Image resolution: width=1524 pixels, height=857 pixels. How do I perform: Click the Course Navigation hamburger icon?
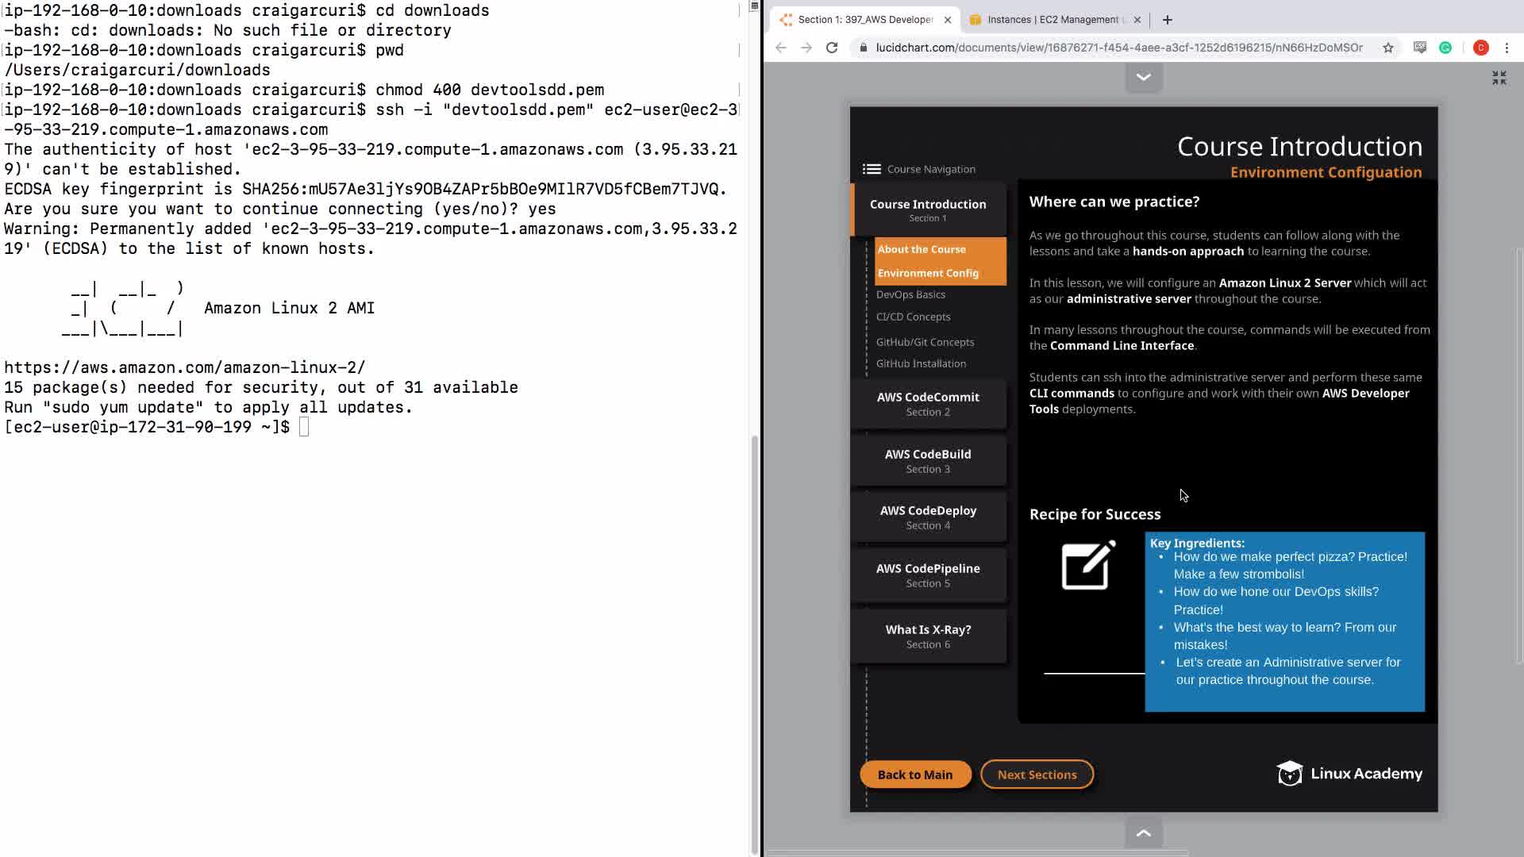point(872,169)
